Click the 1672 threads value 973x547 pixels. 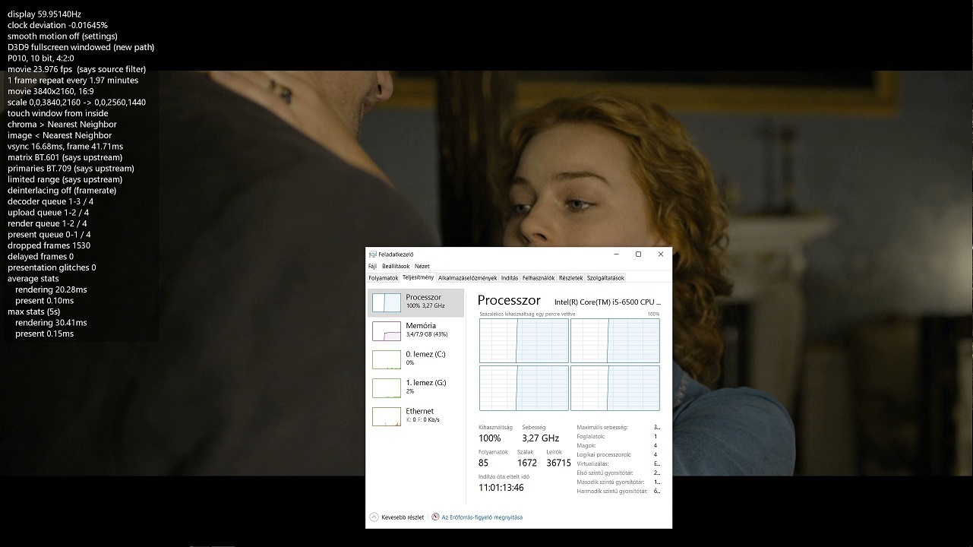tap(527, 463)
